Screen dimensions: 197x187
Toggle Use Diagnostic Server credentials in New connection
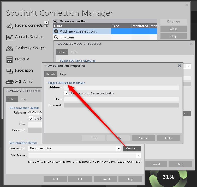pyautogui.click(x=66, y=93)
